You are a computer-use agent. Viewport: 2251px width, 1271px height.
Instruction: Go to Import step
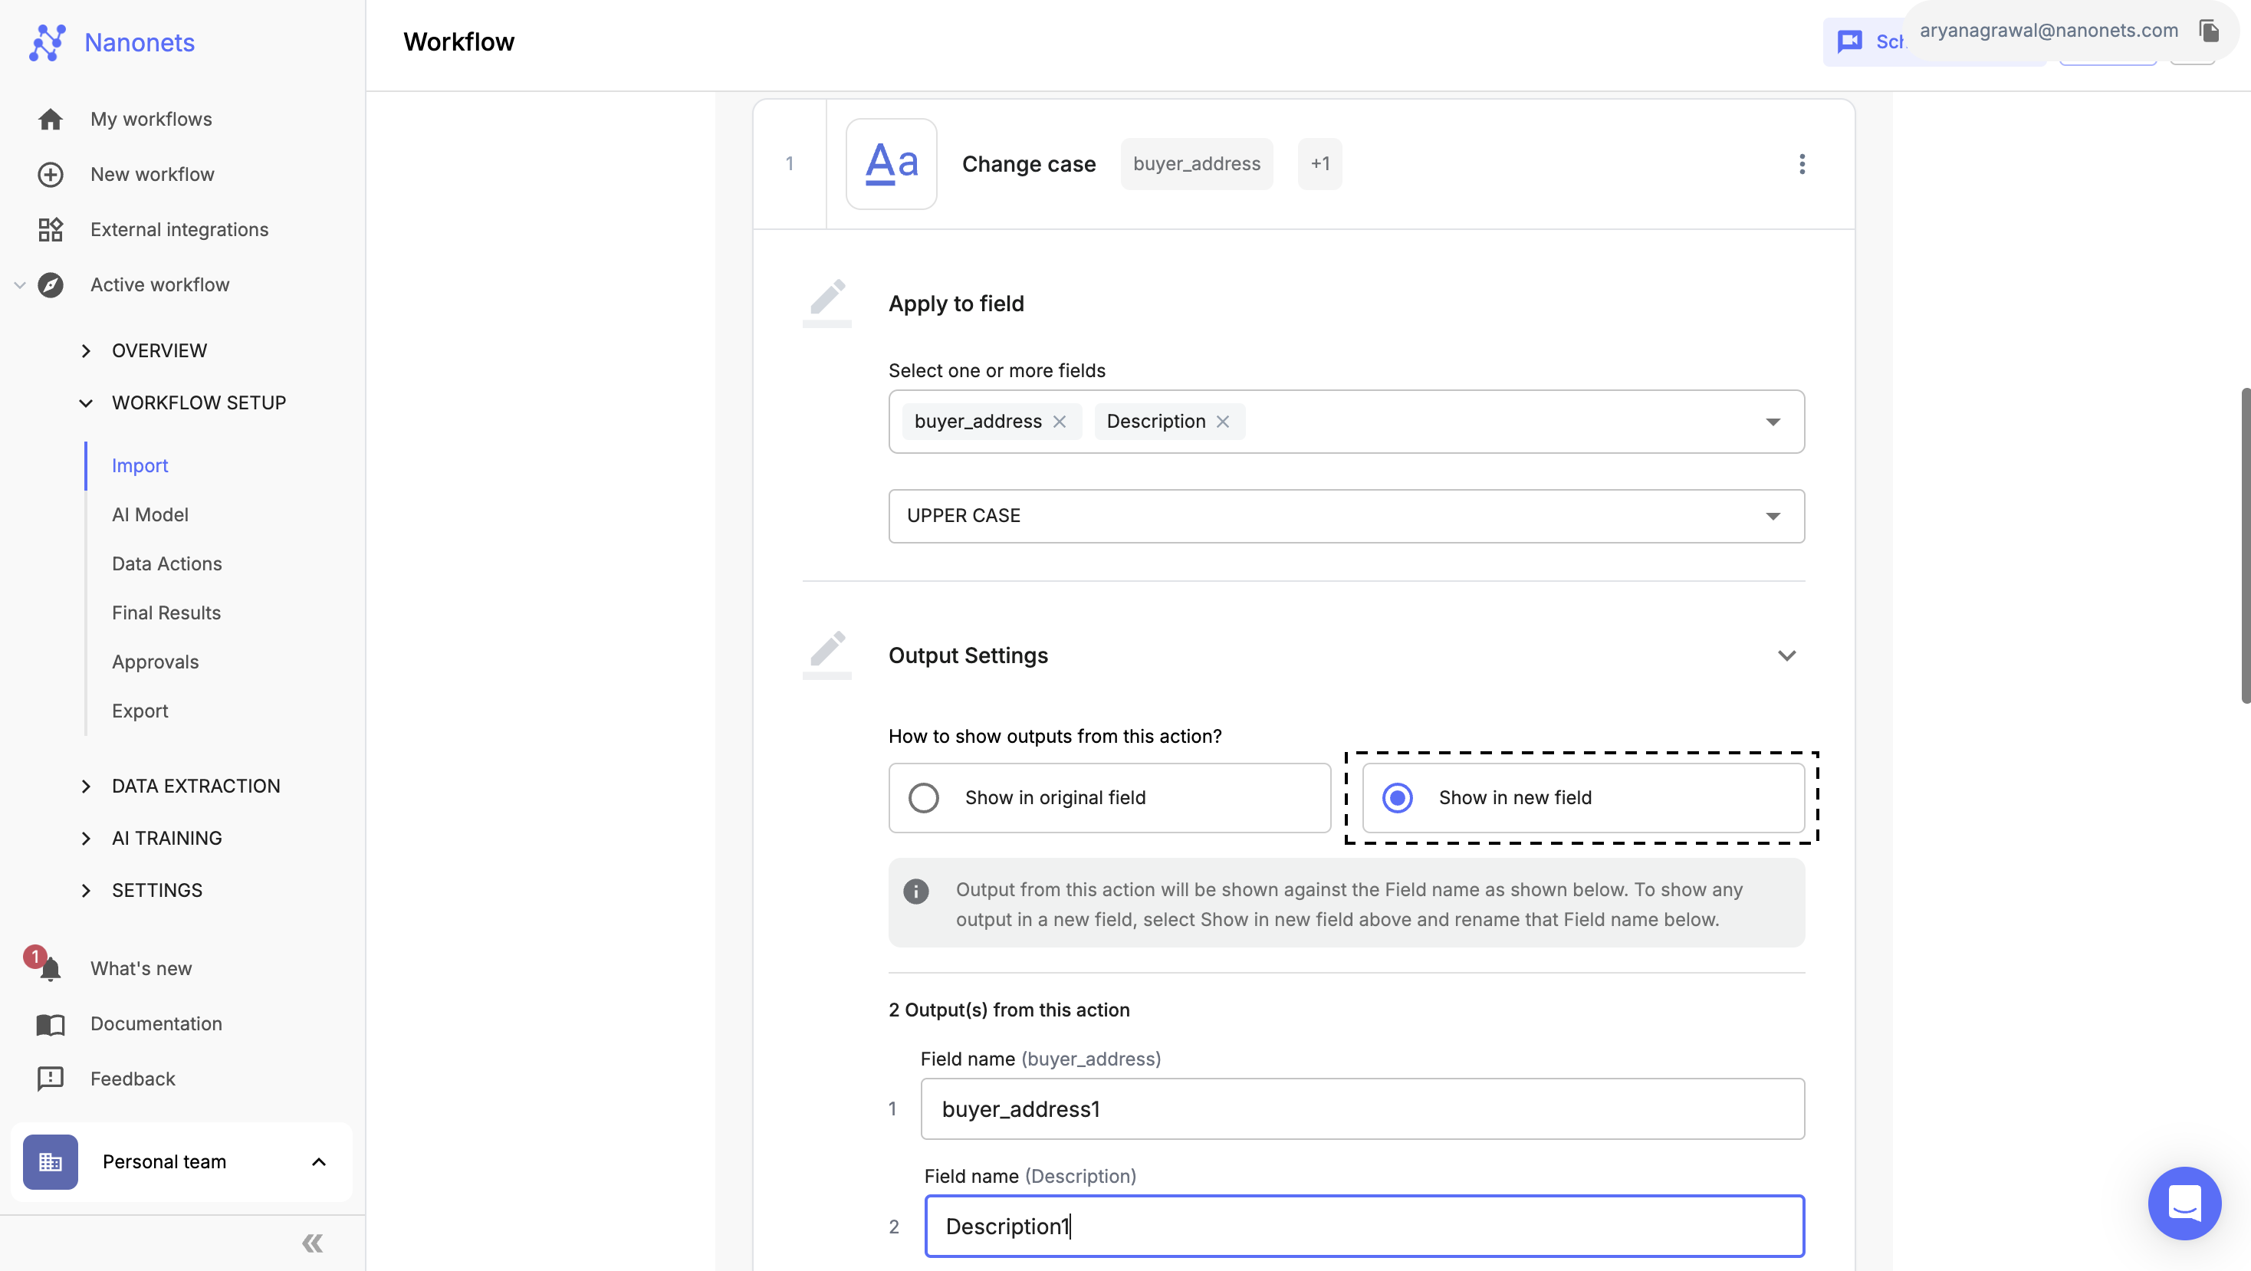[140, 465]
